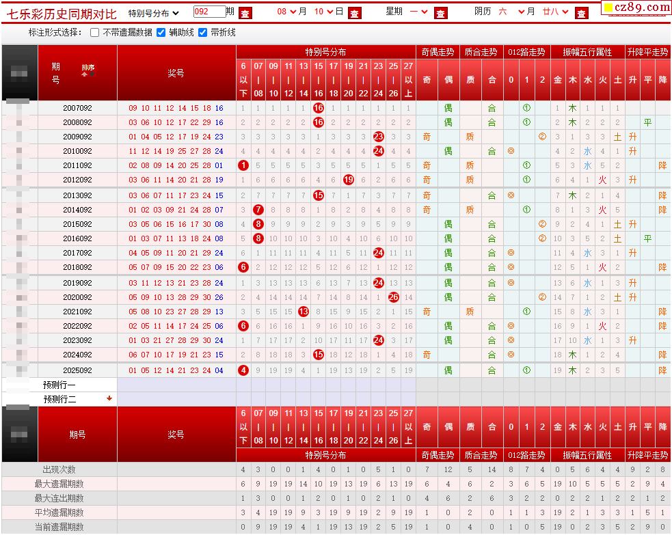Click the red ball 26 in row 2020092
This screenshot has height=535, width=672.
pyautogui.click(x=394, y=297)
